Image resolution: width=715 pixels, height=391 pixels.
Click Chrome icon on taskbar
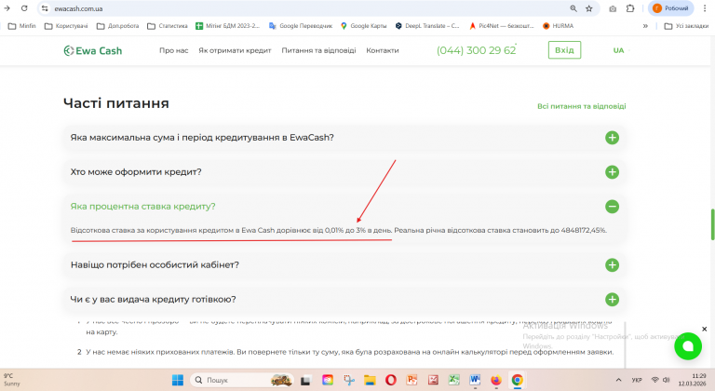(517, 380)
